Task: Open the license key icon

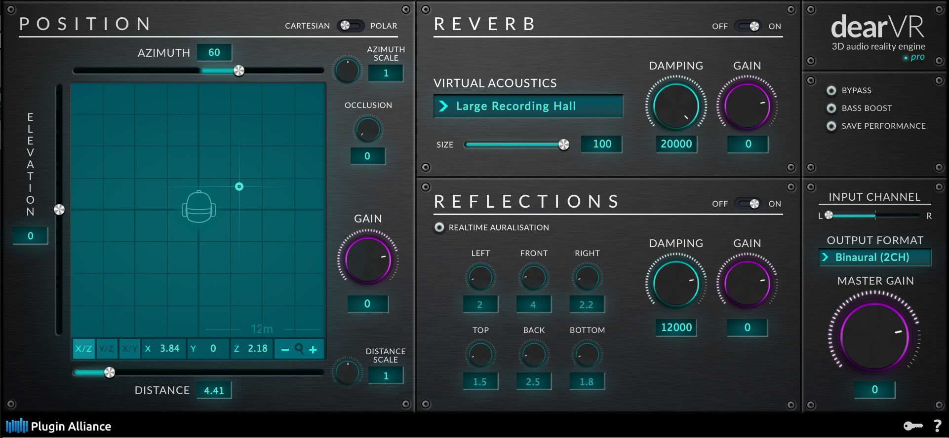Action: (x=913, y=426)
